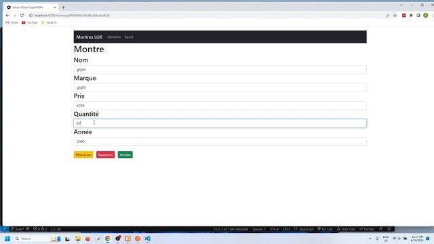
Task: Click the green Annuler button
Action: [125, 155]
